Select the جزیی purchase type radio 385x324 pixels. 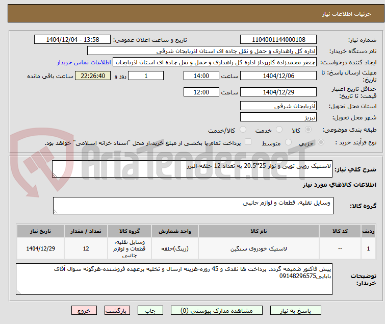[321, 142]
